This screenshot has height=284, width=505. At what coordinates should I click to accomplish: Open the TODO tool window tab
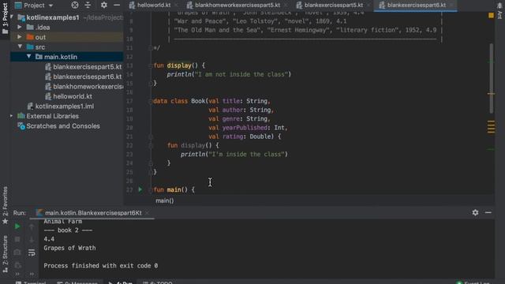pos(157,282)
